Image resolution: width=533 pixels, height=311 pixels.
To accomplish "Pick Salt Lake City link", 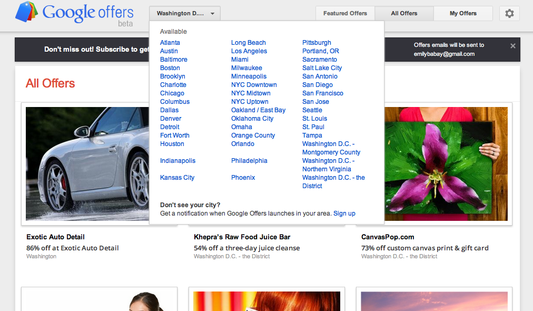I will pyautogui.click(x=322, y=68).
